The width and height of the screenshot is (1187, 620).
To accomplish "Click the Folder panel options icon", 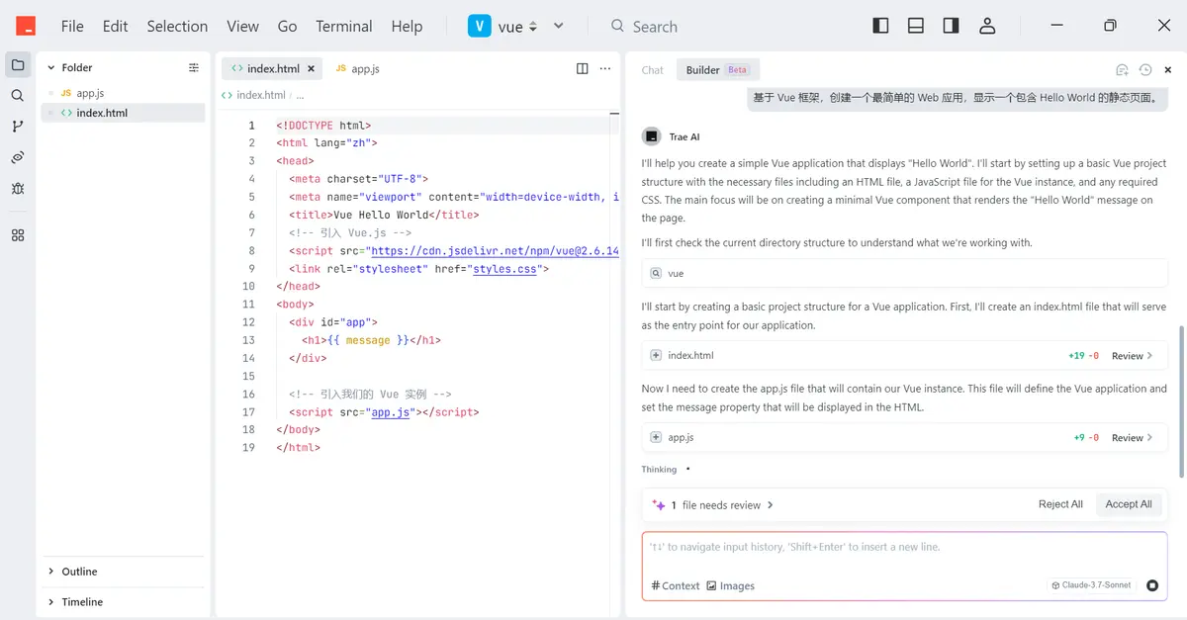I will pos(194,67).
